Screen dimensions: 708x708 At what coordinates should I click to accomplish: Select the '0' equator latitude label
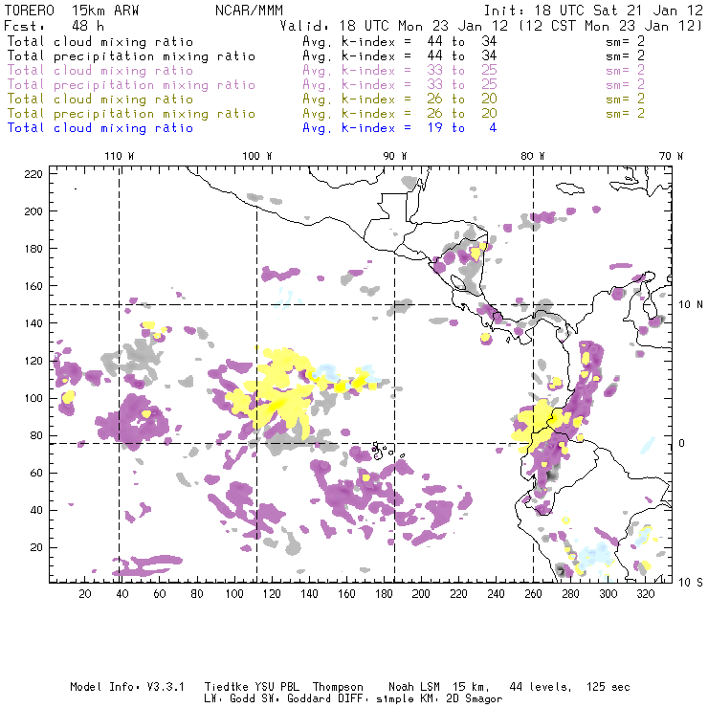pyautogui.click(x=682, y=443)
